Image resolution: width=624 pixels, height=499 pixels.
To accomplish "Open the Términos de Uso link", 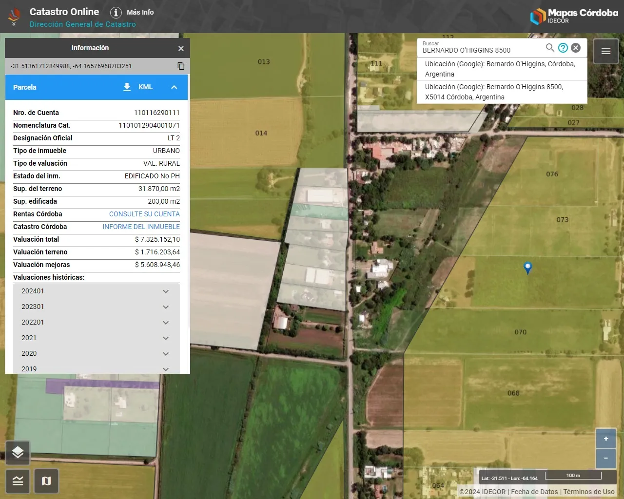I will (589, 492).
